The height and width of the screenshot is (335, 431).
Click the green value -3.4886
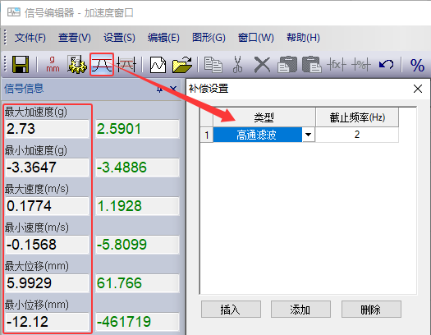(137, 167)
